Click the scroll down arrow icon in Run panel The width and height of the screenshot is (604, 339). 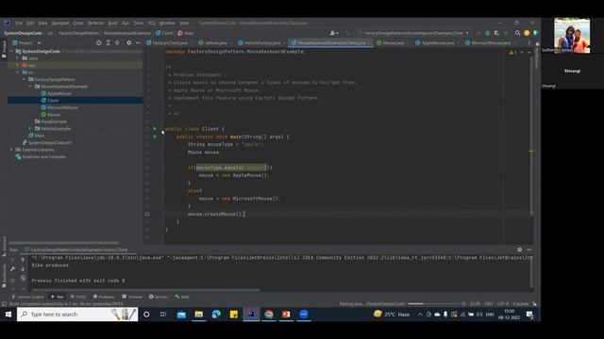point(23,269)
